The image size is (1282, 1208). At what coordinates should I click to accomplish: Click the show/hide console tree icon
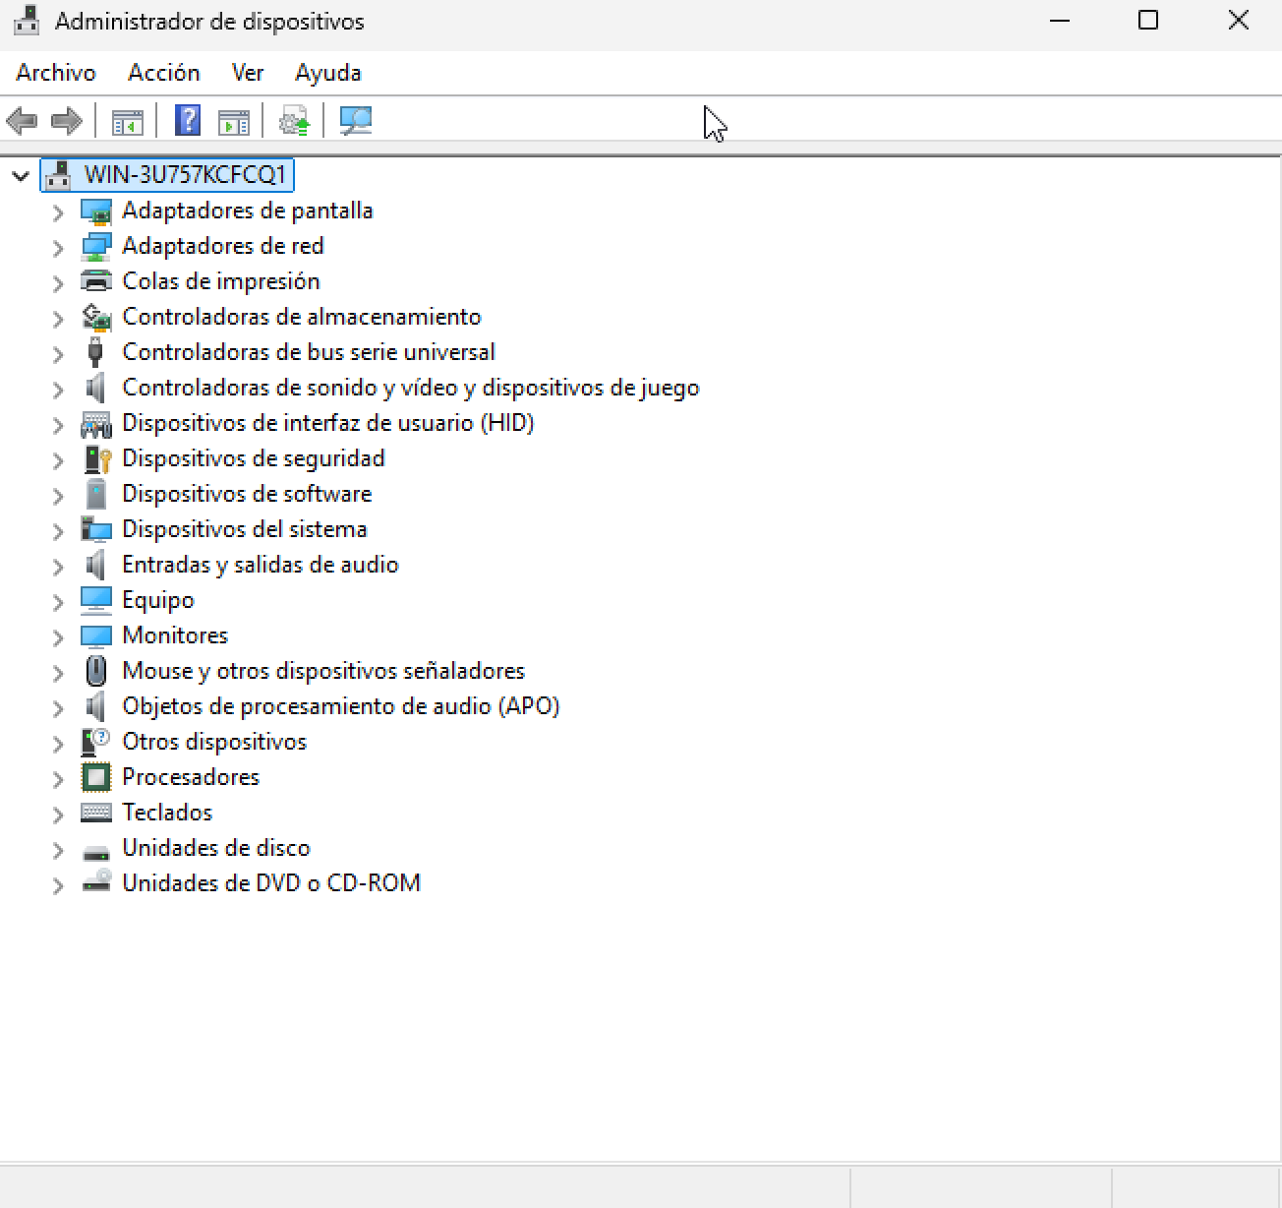tap(127, 121)
